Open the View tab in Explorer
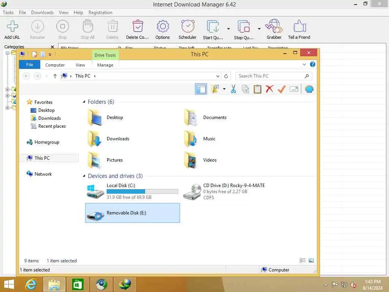The image size is (389, 292). [x=80, y=65]
